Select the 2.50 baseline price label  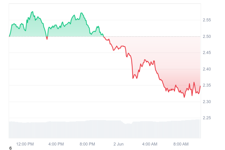(207, 37)
